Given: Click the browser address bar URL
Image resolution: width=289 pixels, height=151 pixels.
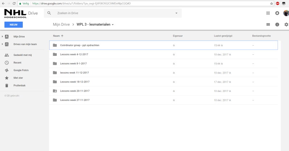Looking at the screenshot, I should click(x=81, y=4).
